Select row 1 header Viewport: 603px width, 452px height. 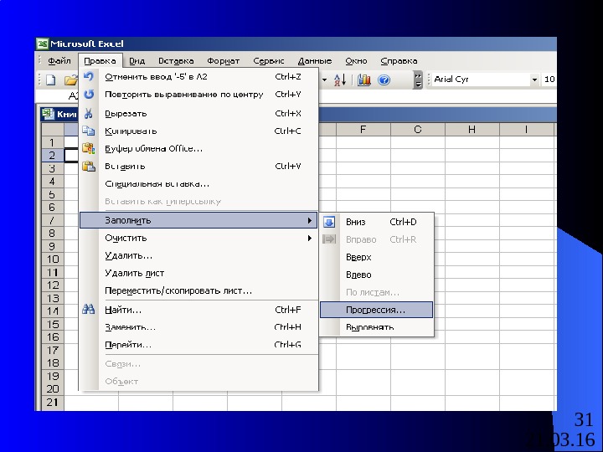pos(53,142)
